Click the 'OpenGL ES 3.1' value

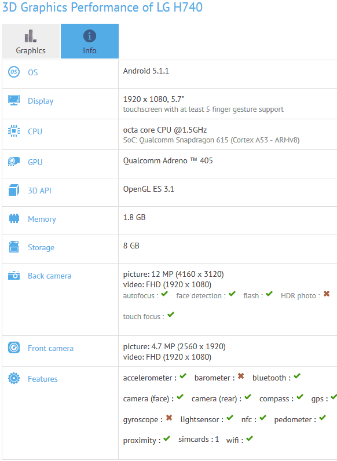click(148, 189)
